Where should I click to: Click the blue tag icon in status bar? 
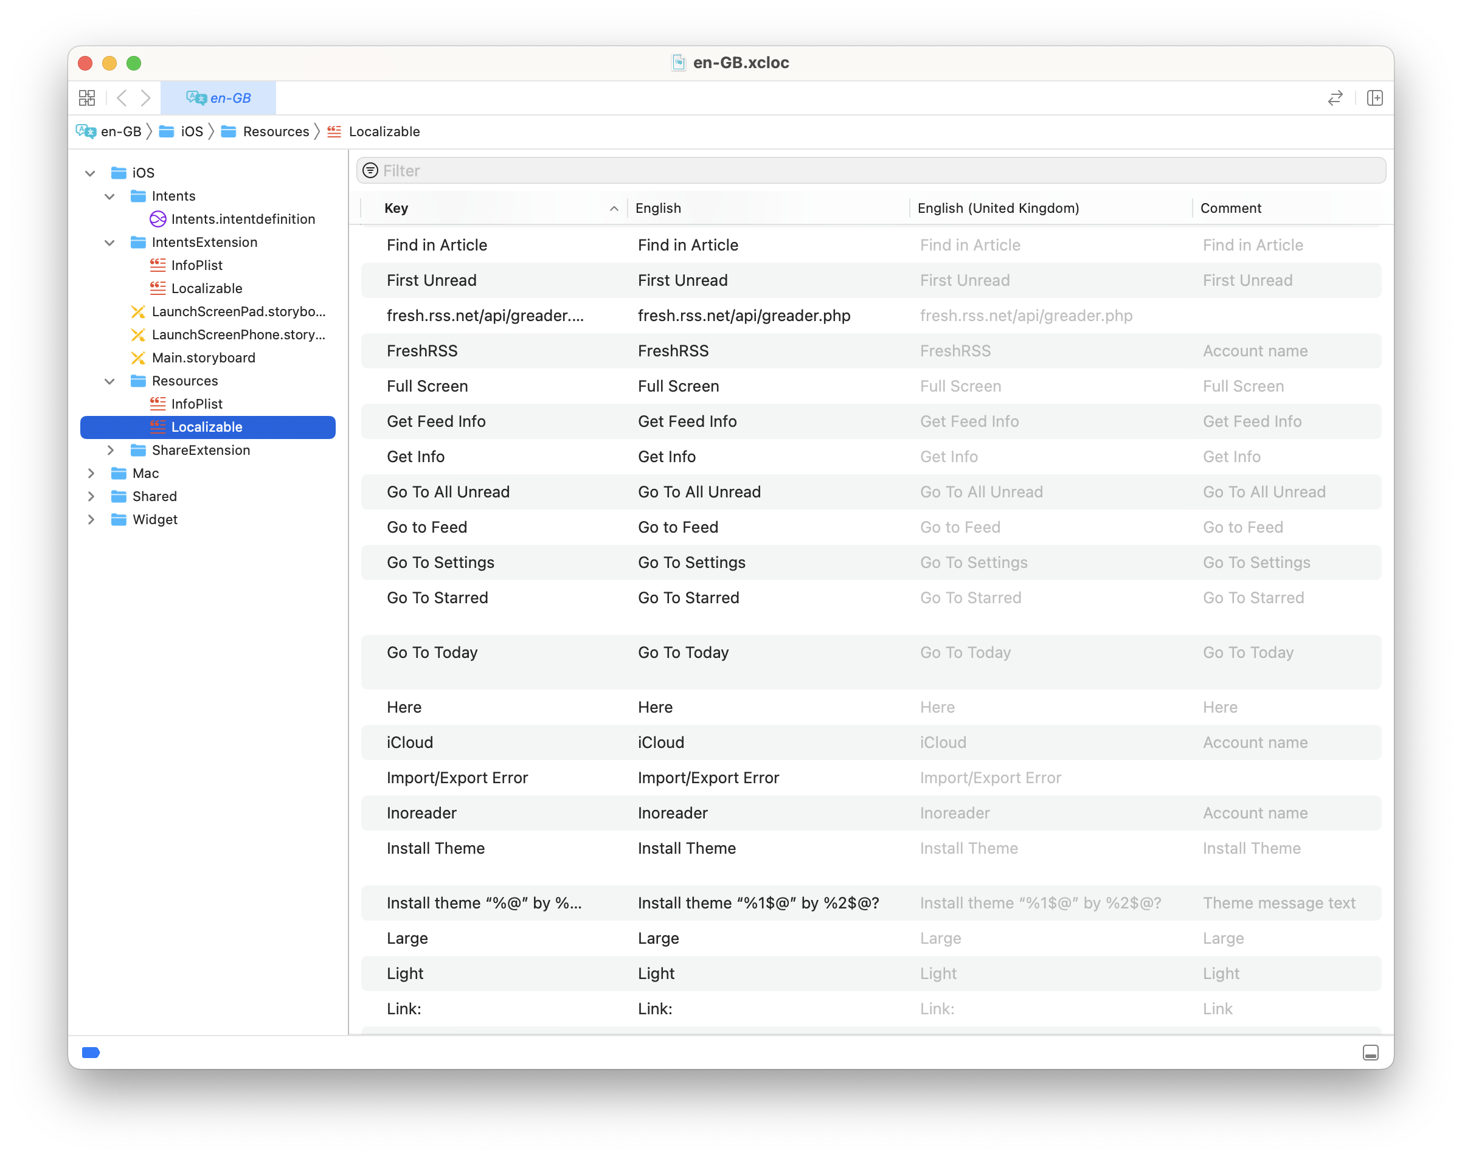[x=91, y=1053]
